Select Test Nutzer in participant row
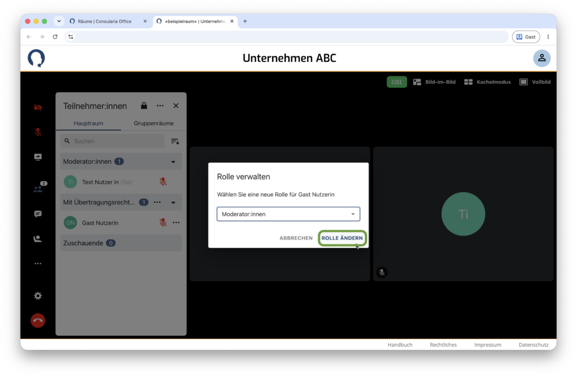The height and width of the screenshot is (377, 577). click(121, 182)
